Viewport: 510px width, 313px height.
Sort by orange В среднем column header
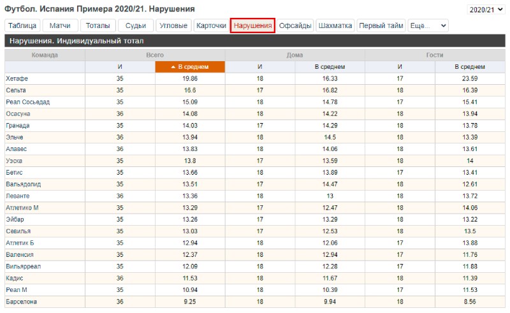tap(190, 67)
